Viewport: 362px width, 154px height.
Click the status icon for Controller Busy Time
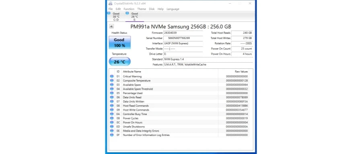[112, 114]
